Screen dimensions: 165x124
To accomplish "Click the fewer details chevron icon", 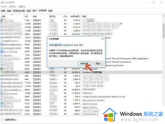I will pyautogui.click(x=2, y=120).
